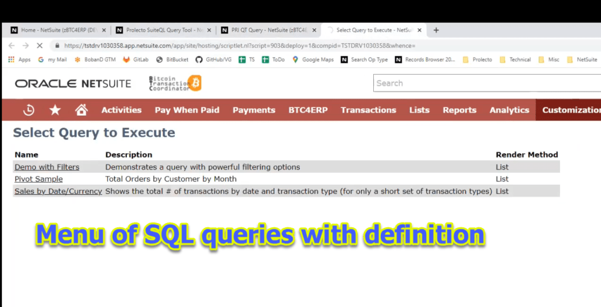
Task: Click the site lock icon in address bar
Action: [58, 46]
